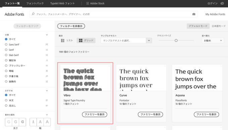Select the Slab Serif radio button
This screenshot has height=130, width=228.
(x=6, y=55)
